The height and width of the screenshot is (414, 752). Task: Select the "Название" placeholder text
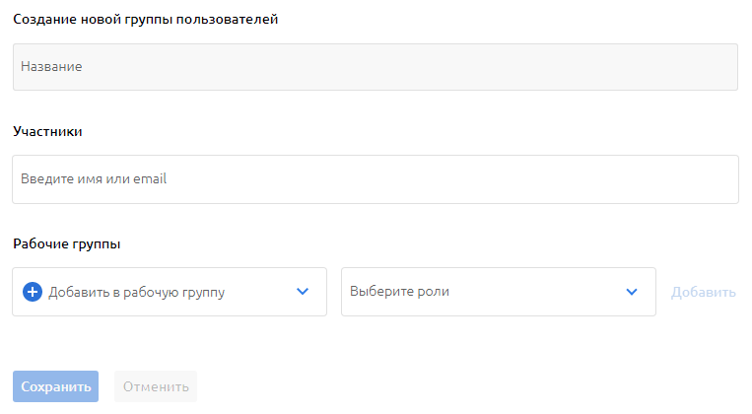point(51,67)
